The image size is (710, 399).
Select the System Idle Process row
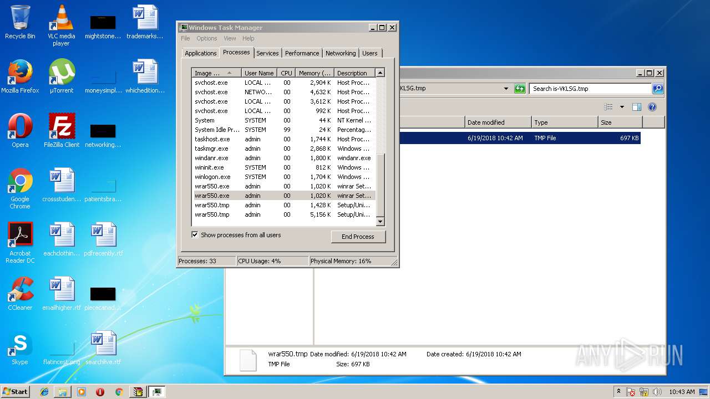(283, 130)
